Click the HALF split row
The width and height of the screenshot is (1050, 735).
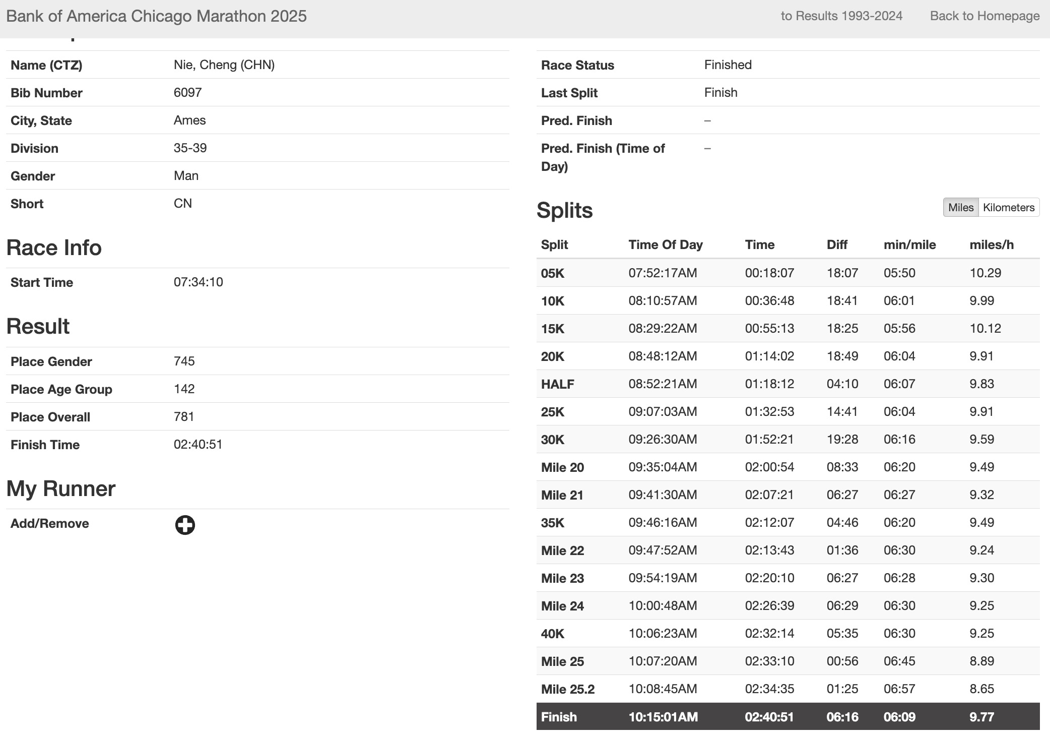tap(787, 384)
